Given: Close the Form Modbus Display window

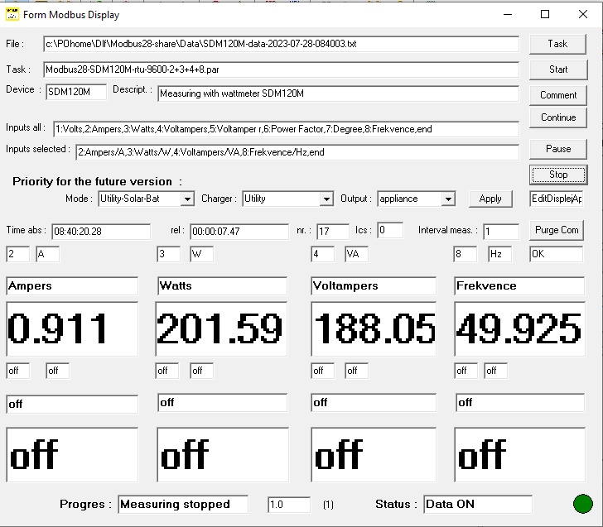Looking at the screenshot, I should click(583, 14).
